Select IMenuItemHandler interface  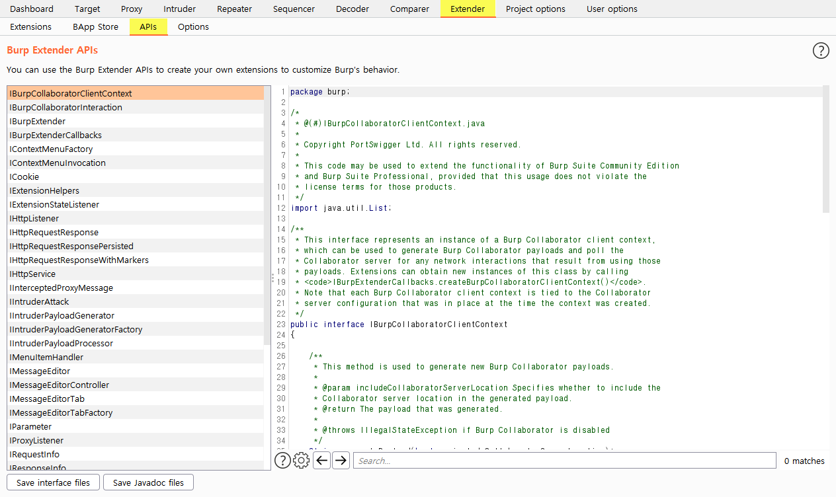click(x=135, y=357)
